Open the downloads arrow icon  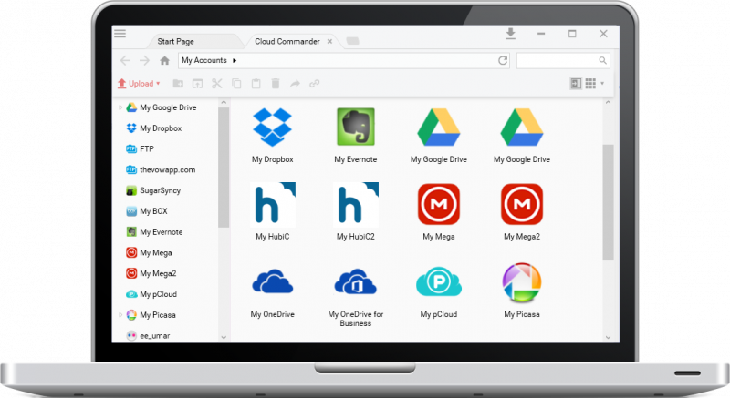point(511,34)
